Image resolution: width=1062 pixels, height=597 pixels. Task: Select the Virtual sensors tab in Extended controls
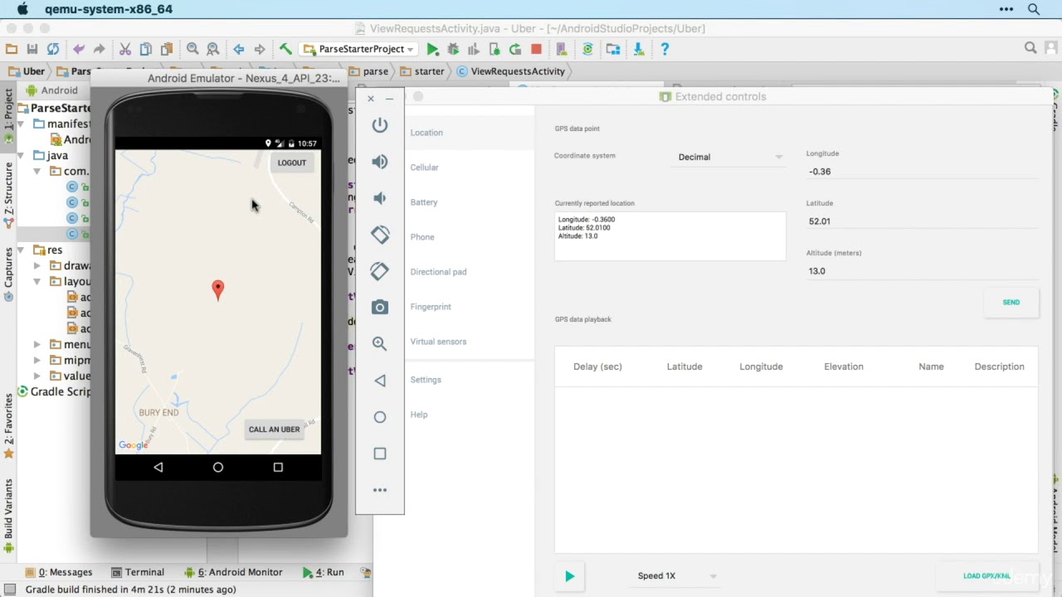pyautogui.click(x=470, y=342)
